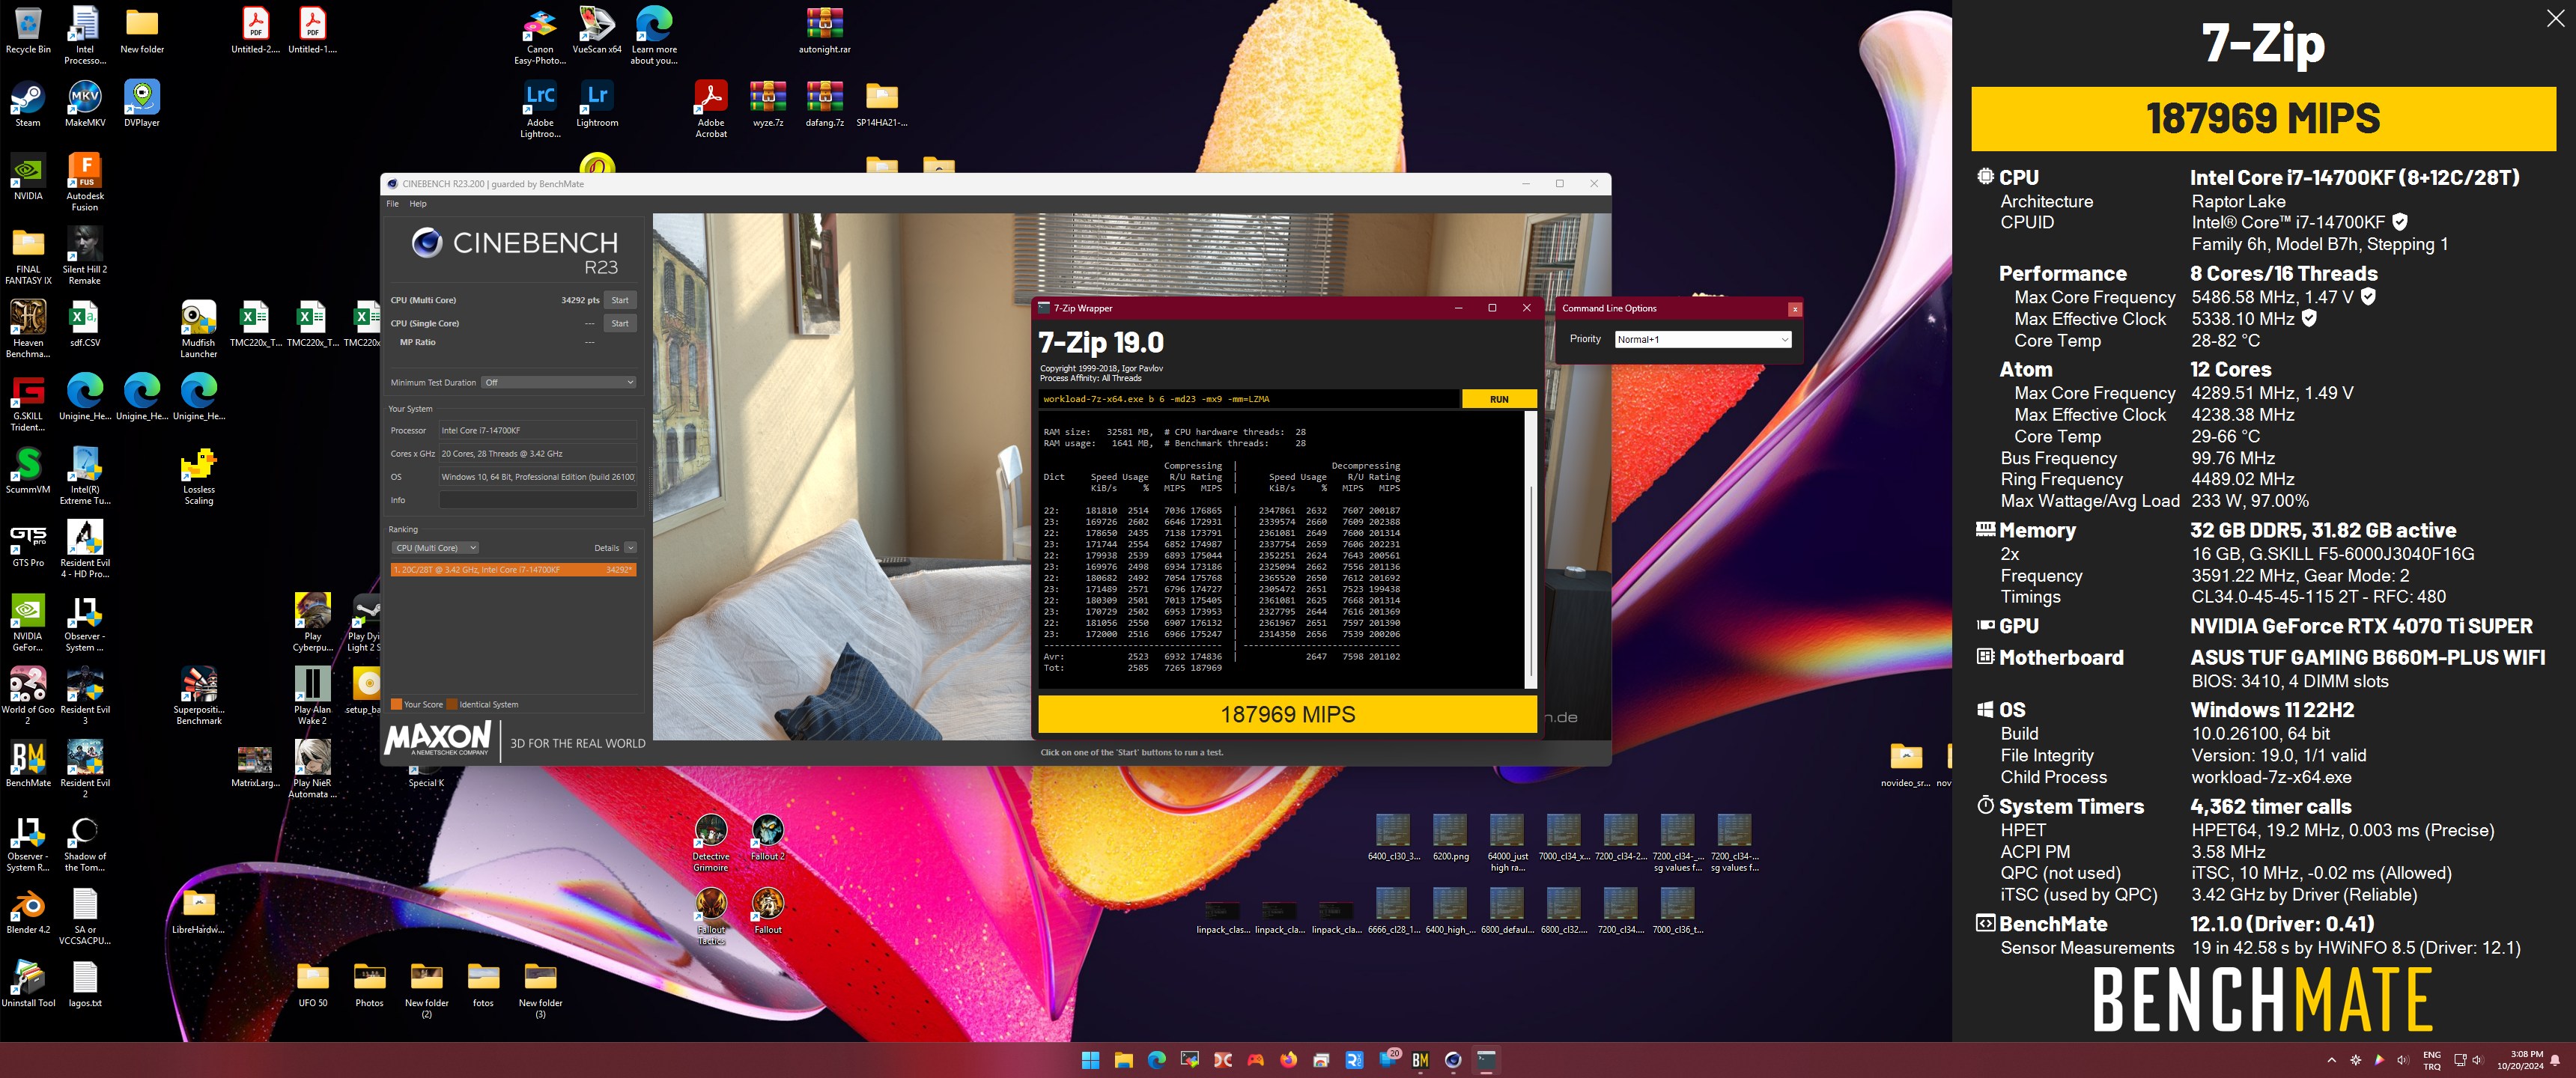Click the 187969 MIPS result bar in 7-Zip Wrapper
Image resolution: width=2576 pixels, height=1078 pixels.
pos(1287,714)
